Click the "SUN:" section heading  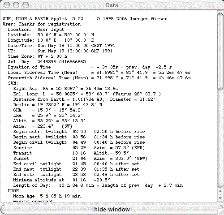pos(13,83)
